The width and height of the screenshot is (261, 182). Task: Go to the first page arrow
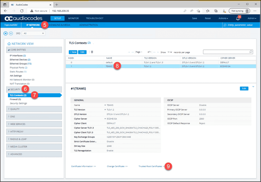pos(129,52)
